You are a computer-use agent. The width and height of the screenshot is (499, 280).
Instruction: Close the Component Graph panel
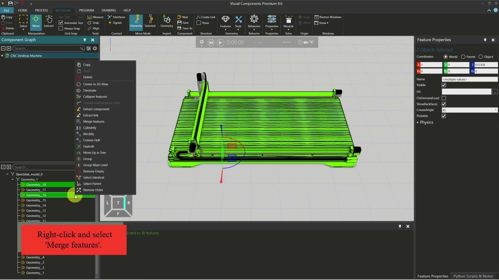tap(93, 40)
